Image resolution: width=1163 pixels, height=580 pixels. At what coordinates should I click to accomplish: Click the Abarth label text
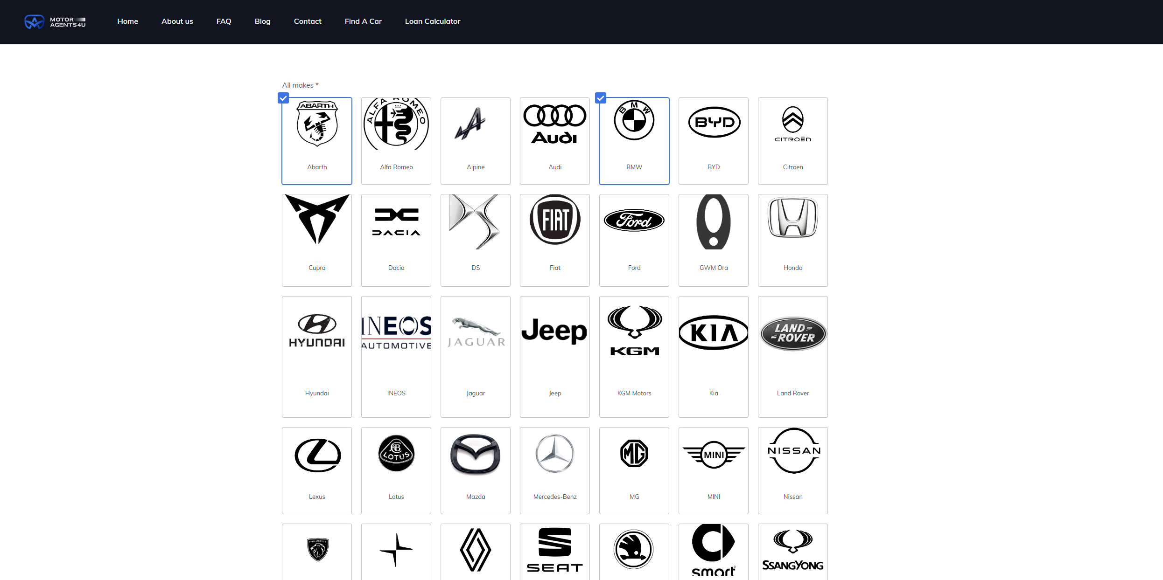pyautogui.click(x=317, y=167)
